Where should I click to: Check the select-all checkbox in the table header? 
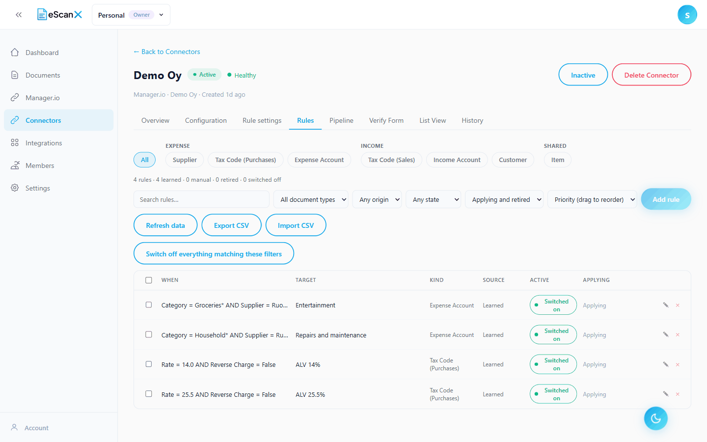[x=149, y=280]
